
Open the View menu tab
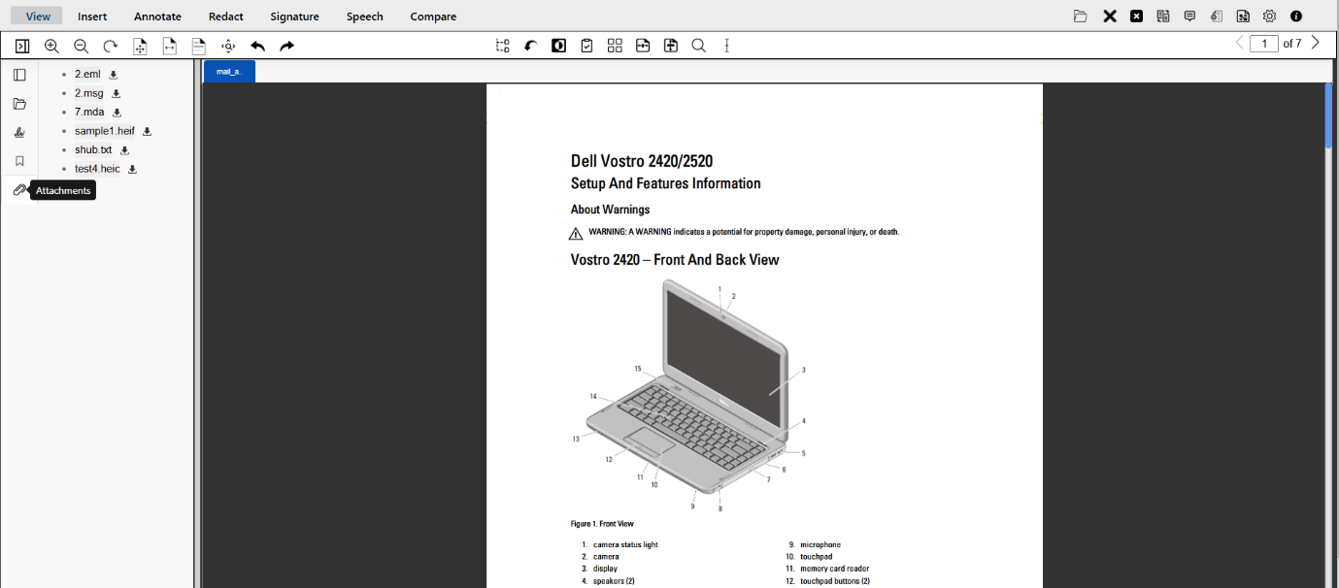click(38, 16)
